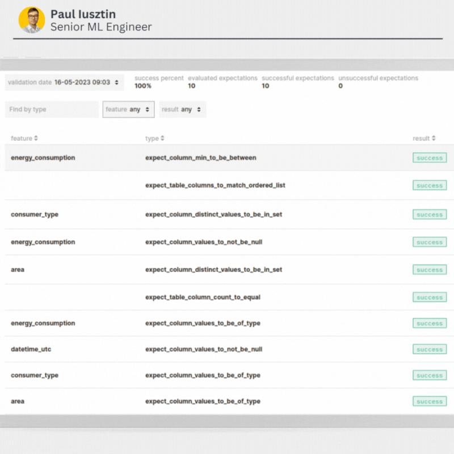Select energy_consumption in the min_to_be_between row

(x=43, y=158)
